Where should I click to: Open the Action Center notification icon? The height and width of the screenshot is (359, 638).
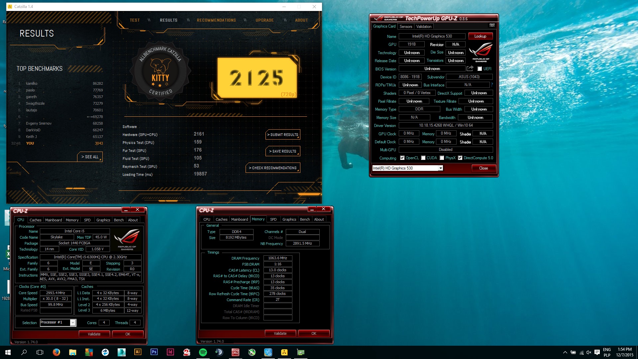coord(597,352)
